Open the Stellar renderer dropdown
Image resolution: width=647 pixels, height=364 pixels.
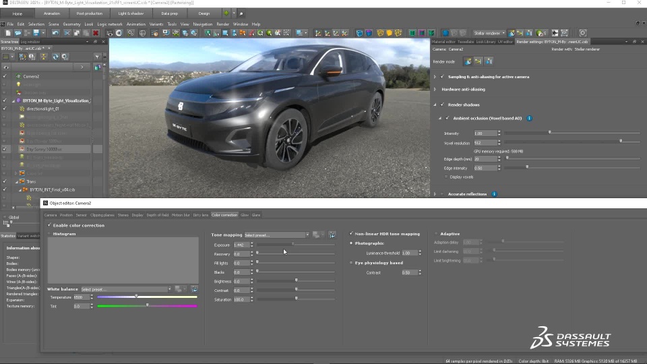[x=489, y=33]
